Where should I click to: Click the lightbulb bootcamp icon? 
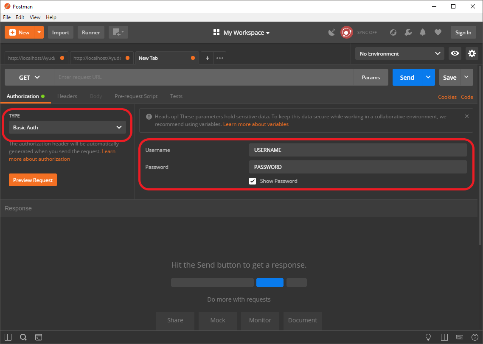(x=428, y=337)
